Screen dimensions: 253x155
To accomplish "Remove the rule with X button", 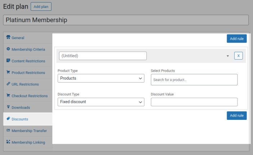I will [239, 56].
